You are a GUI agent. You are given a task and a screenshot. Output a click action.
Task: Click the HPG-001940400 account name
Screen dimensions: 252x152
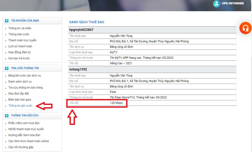point(233,4)
